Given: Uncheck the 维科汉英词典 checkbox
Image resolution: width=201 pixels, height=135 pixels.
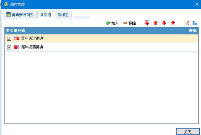Looking at the screenshot, I should coord(9,48).
